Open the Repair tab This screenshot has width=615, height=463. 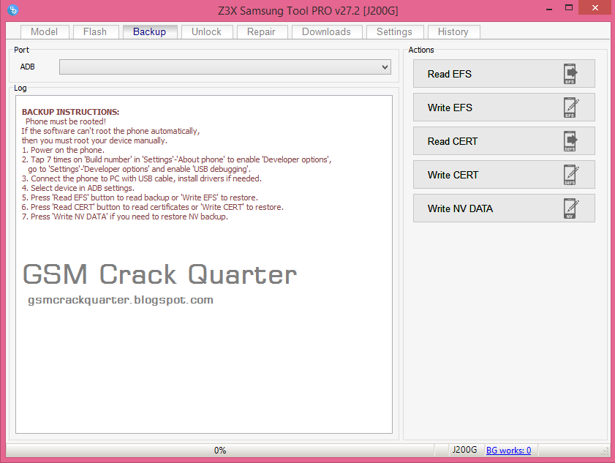pos(262,31)
